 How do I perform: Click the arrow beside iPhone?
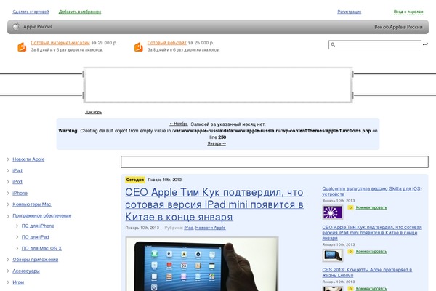pos(8,193)
